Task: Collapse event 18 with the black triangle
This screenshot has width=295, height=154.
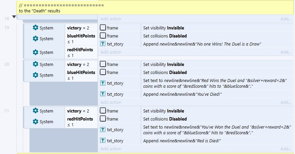Action: tap(14, 17)
